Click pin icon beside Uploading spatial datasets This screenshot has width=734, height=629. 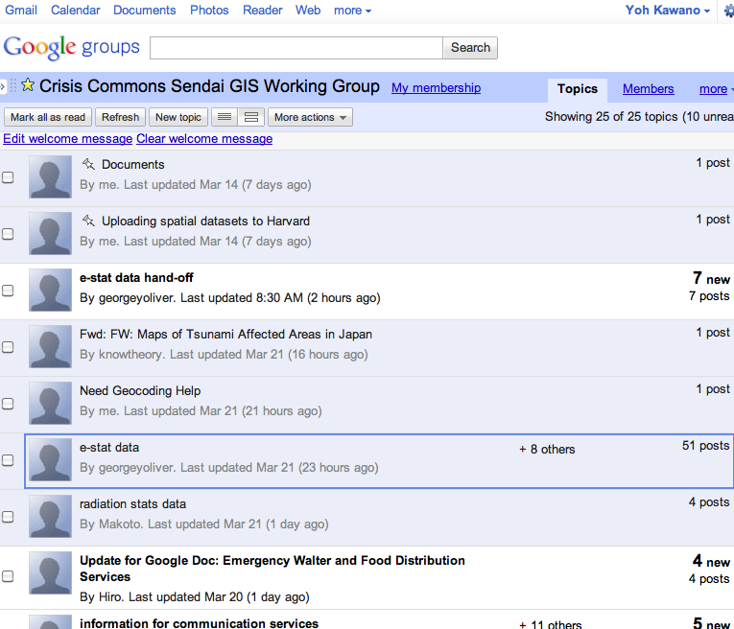point(88,221)
